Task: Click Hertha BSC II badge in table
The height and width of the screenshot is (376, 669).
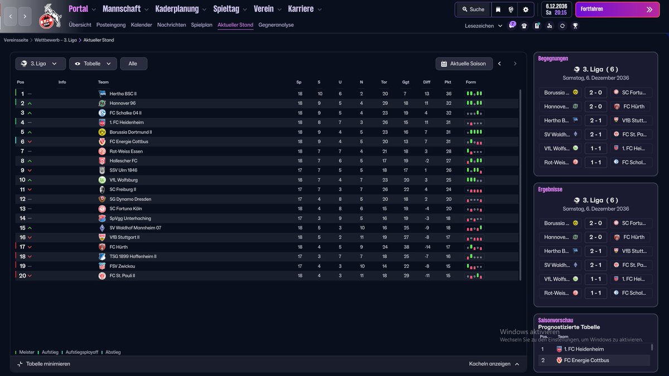Action: pos(102,94)
